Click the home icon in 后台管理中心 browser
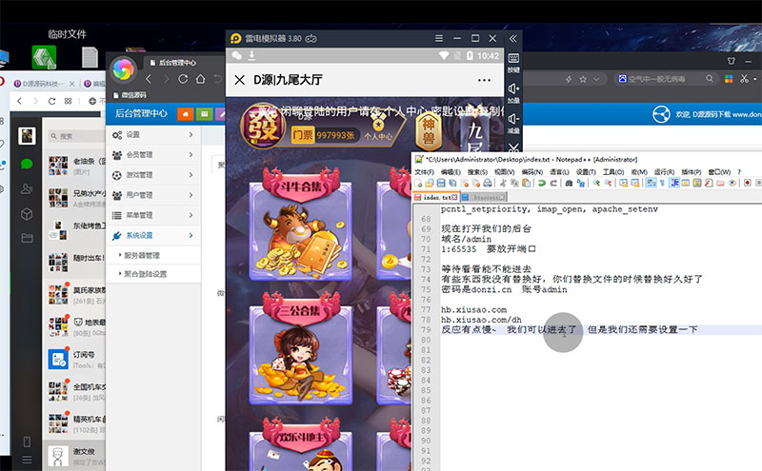Viewport: 762px width, 471px height. 200,79
